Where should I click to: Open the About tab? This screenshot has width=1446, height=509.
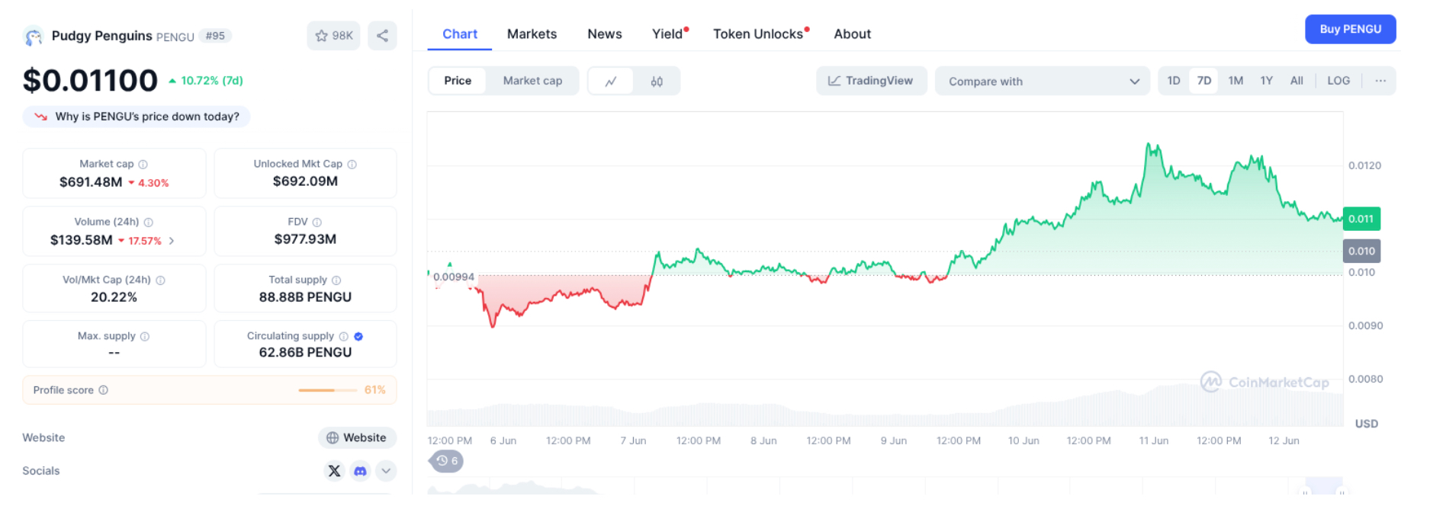(x=852, y=34)
